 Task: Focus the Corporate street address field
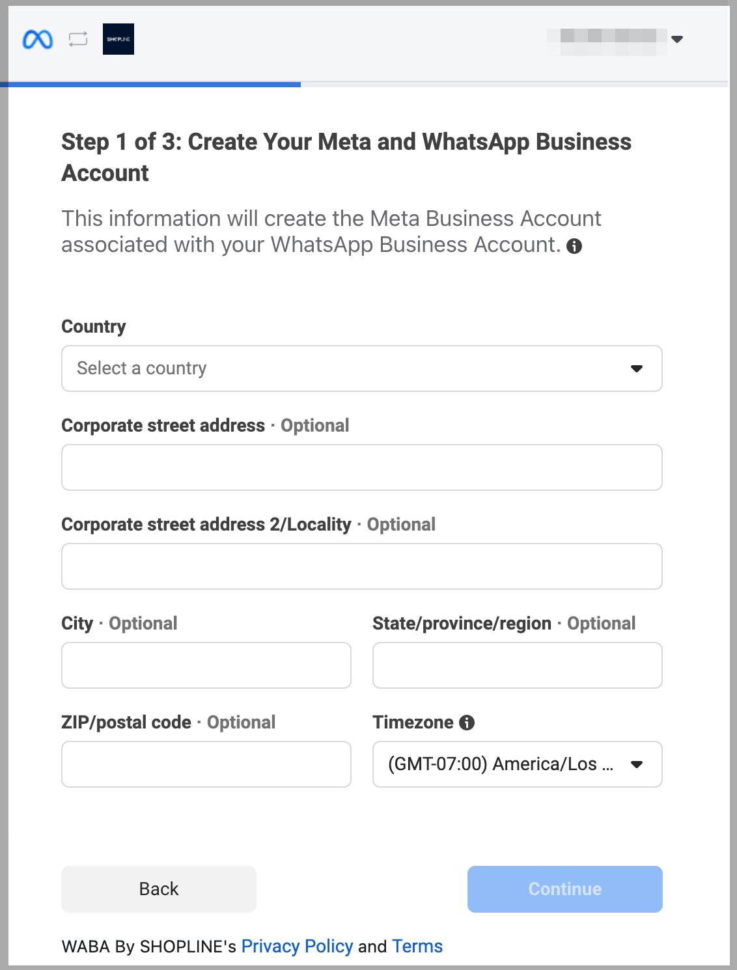362,467
